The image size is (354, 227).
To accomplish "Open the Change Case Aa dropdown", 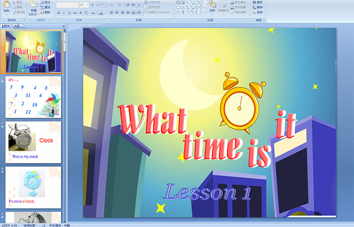I will pyautogui.click(x=94, y=13).
